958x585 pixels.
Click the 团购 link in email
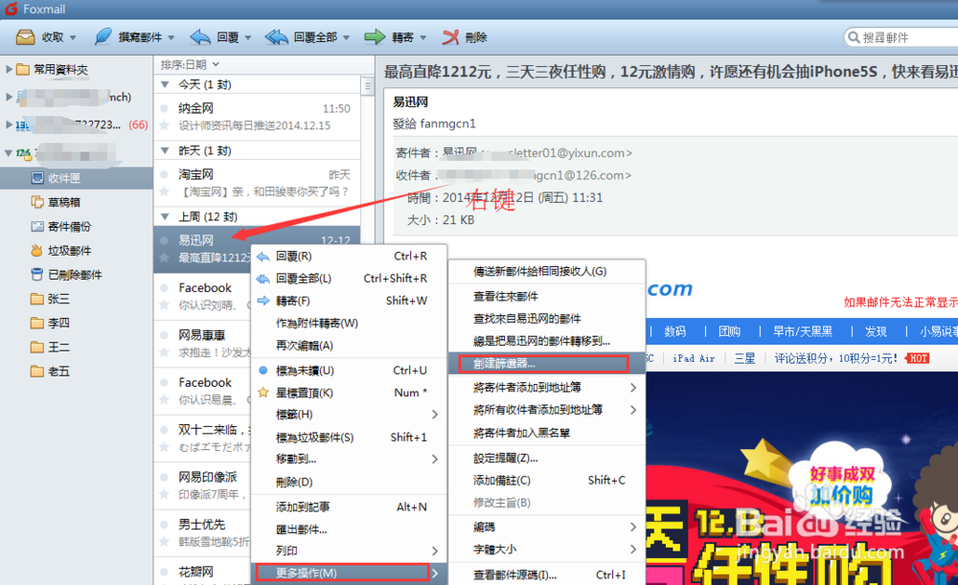click(729, 331)
